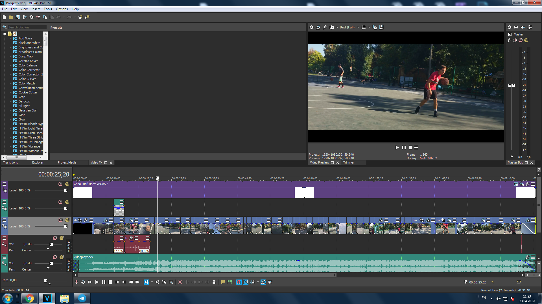The width and height of the screenshot is (542, 304).
Task: Insert a marker from the transport toolbar
Action: pos(223,282)
